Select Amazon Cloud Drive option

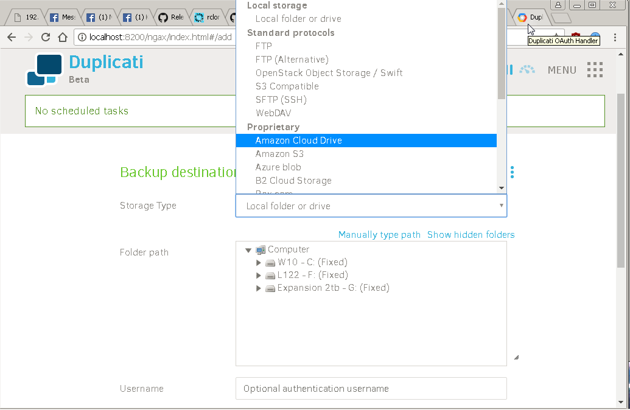point(366,141)
